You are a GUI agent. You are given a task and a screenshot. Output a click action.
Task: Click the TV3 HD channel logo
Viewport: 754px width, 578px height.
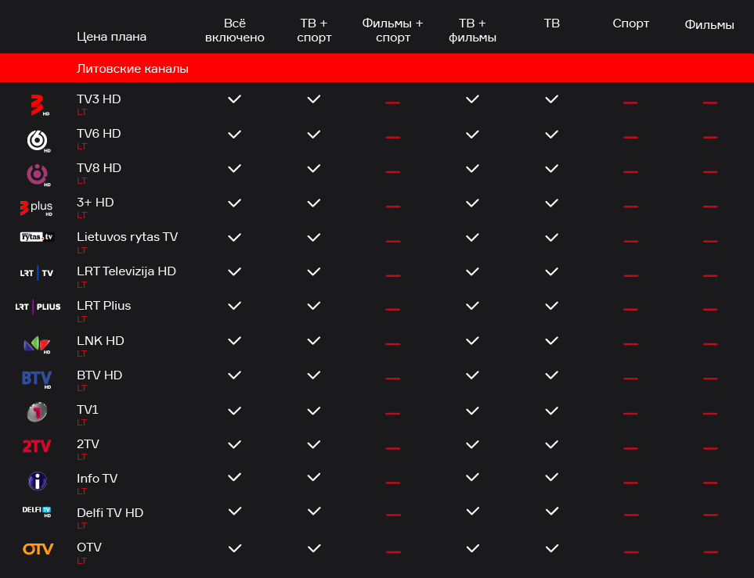(38, 106)
